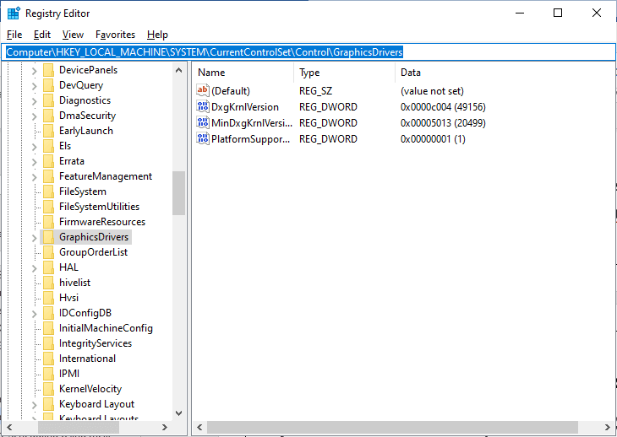Click the hivelist folder icon
The width and height of the screenshot is (617, 437).
48,283
